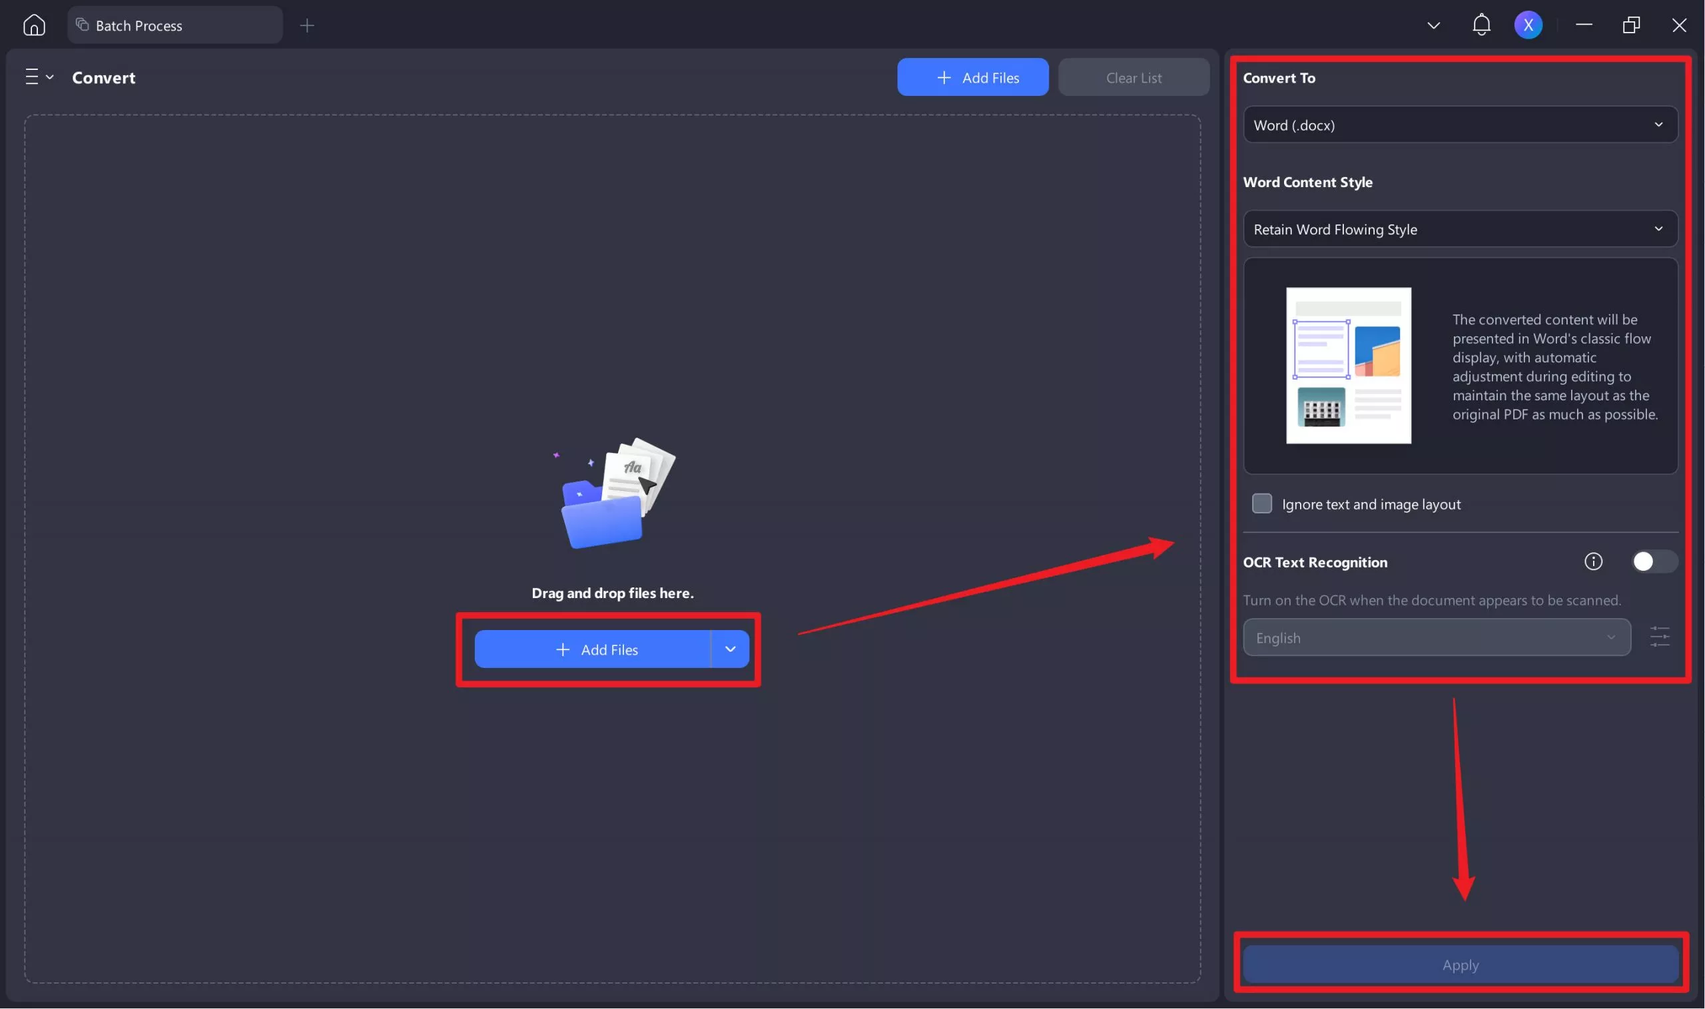This screenshot has height=1009, width=1705.
Task: Switch to the Batch Process tab
Action: pos(174,25)
